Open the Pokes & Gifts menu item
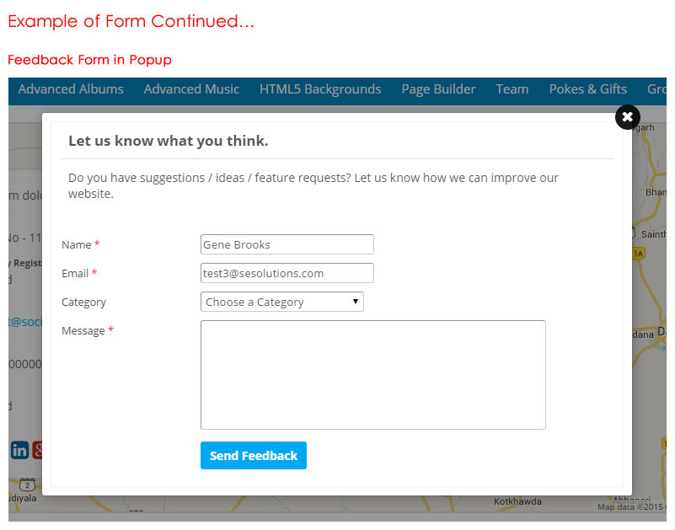 588,89
